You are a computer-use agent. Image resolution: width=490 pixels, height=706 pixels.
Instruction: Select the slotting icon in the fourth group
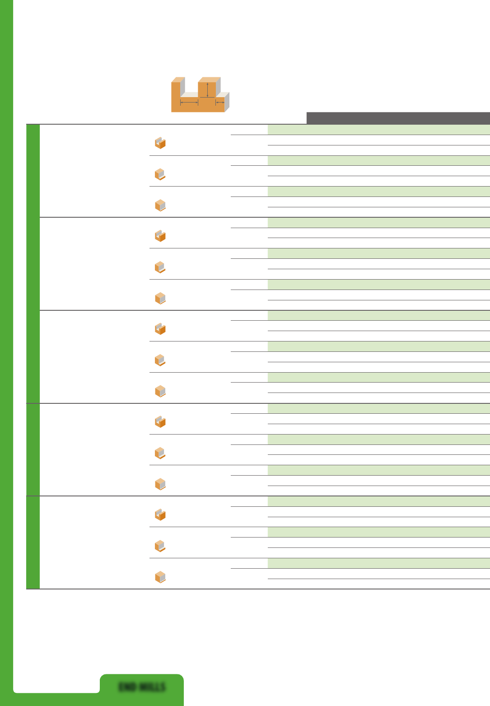160,422
